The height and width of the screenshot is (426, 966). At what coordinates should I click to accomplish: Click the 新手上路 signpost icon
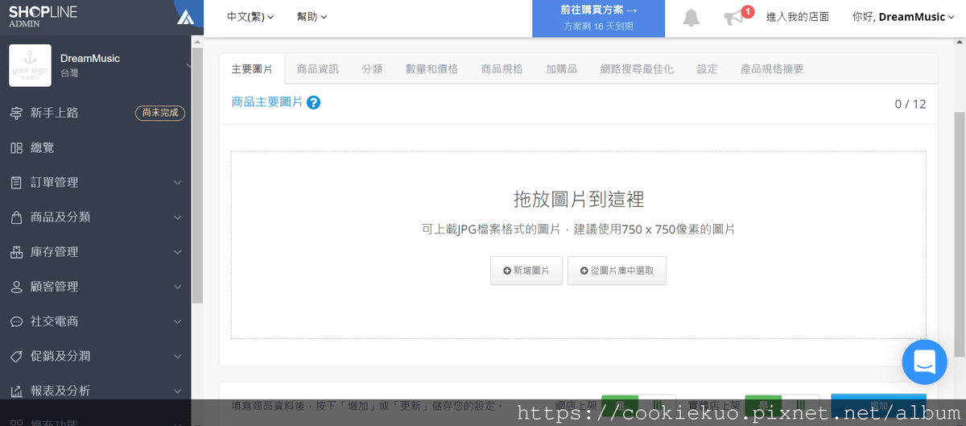click(17, 114)
